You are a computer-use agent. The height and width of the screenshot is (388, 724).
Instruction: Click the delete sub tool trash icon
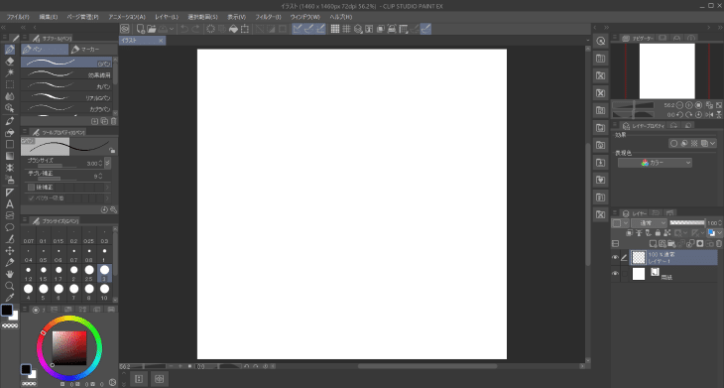tap(114, 121)
